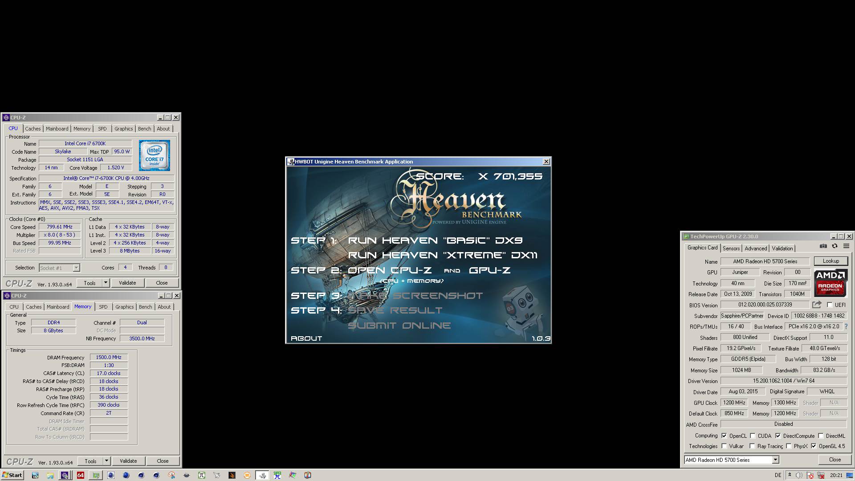Toggle the DirectML checkbox
The width and height of the screenshot is (855, 481).
(x=821, y=436)
